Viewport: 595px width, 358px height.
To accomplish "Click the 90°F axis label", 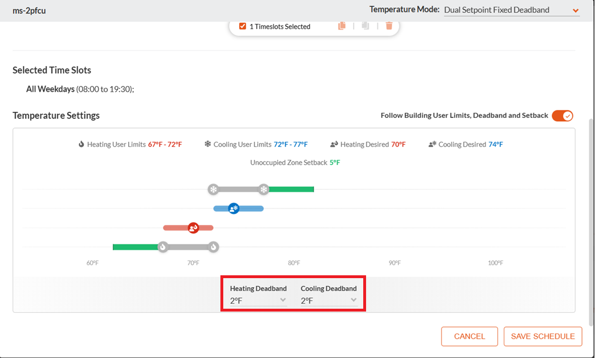I will [394, 263].
